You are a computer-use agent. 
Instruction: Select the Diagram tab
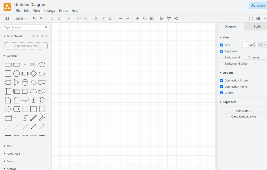coord(231,27)
